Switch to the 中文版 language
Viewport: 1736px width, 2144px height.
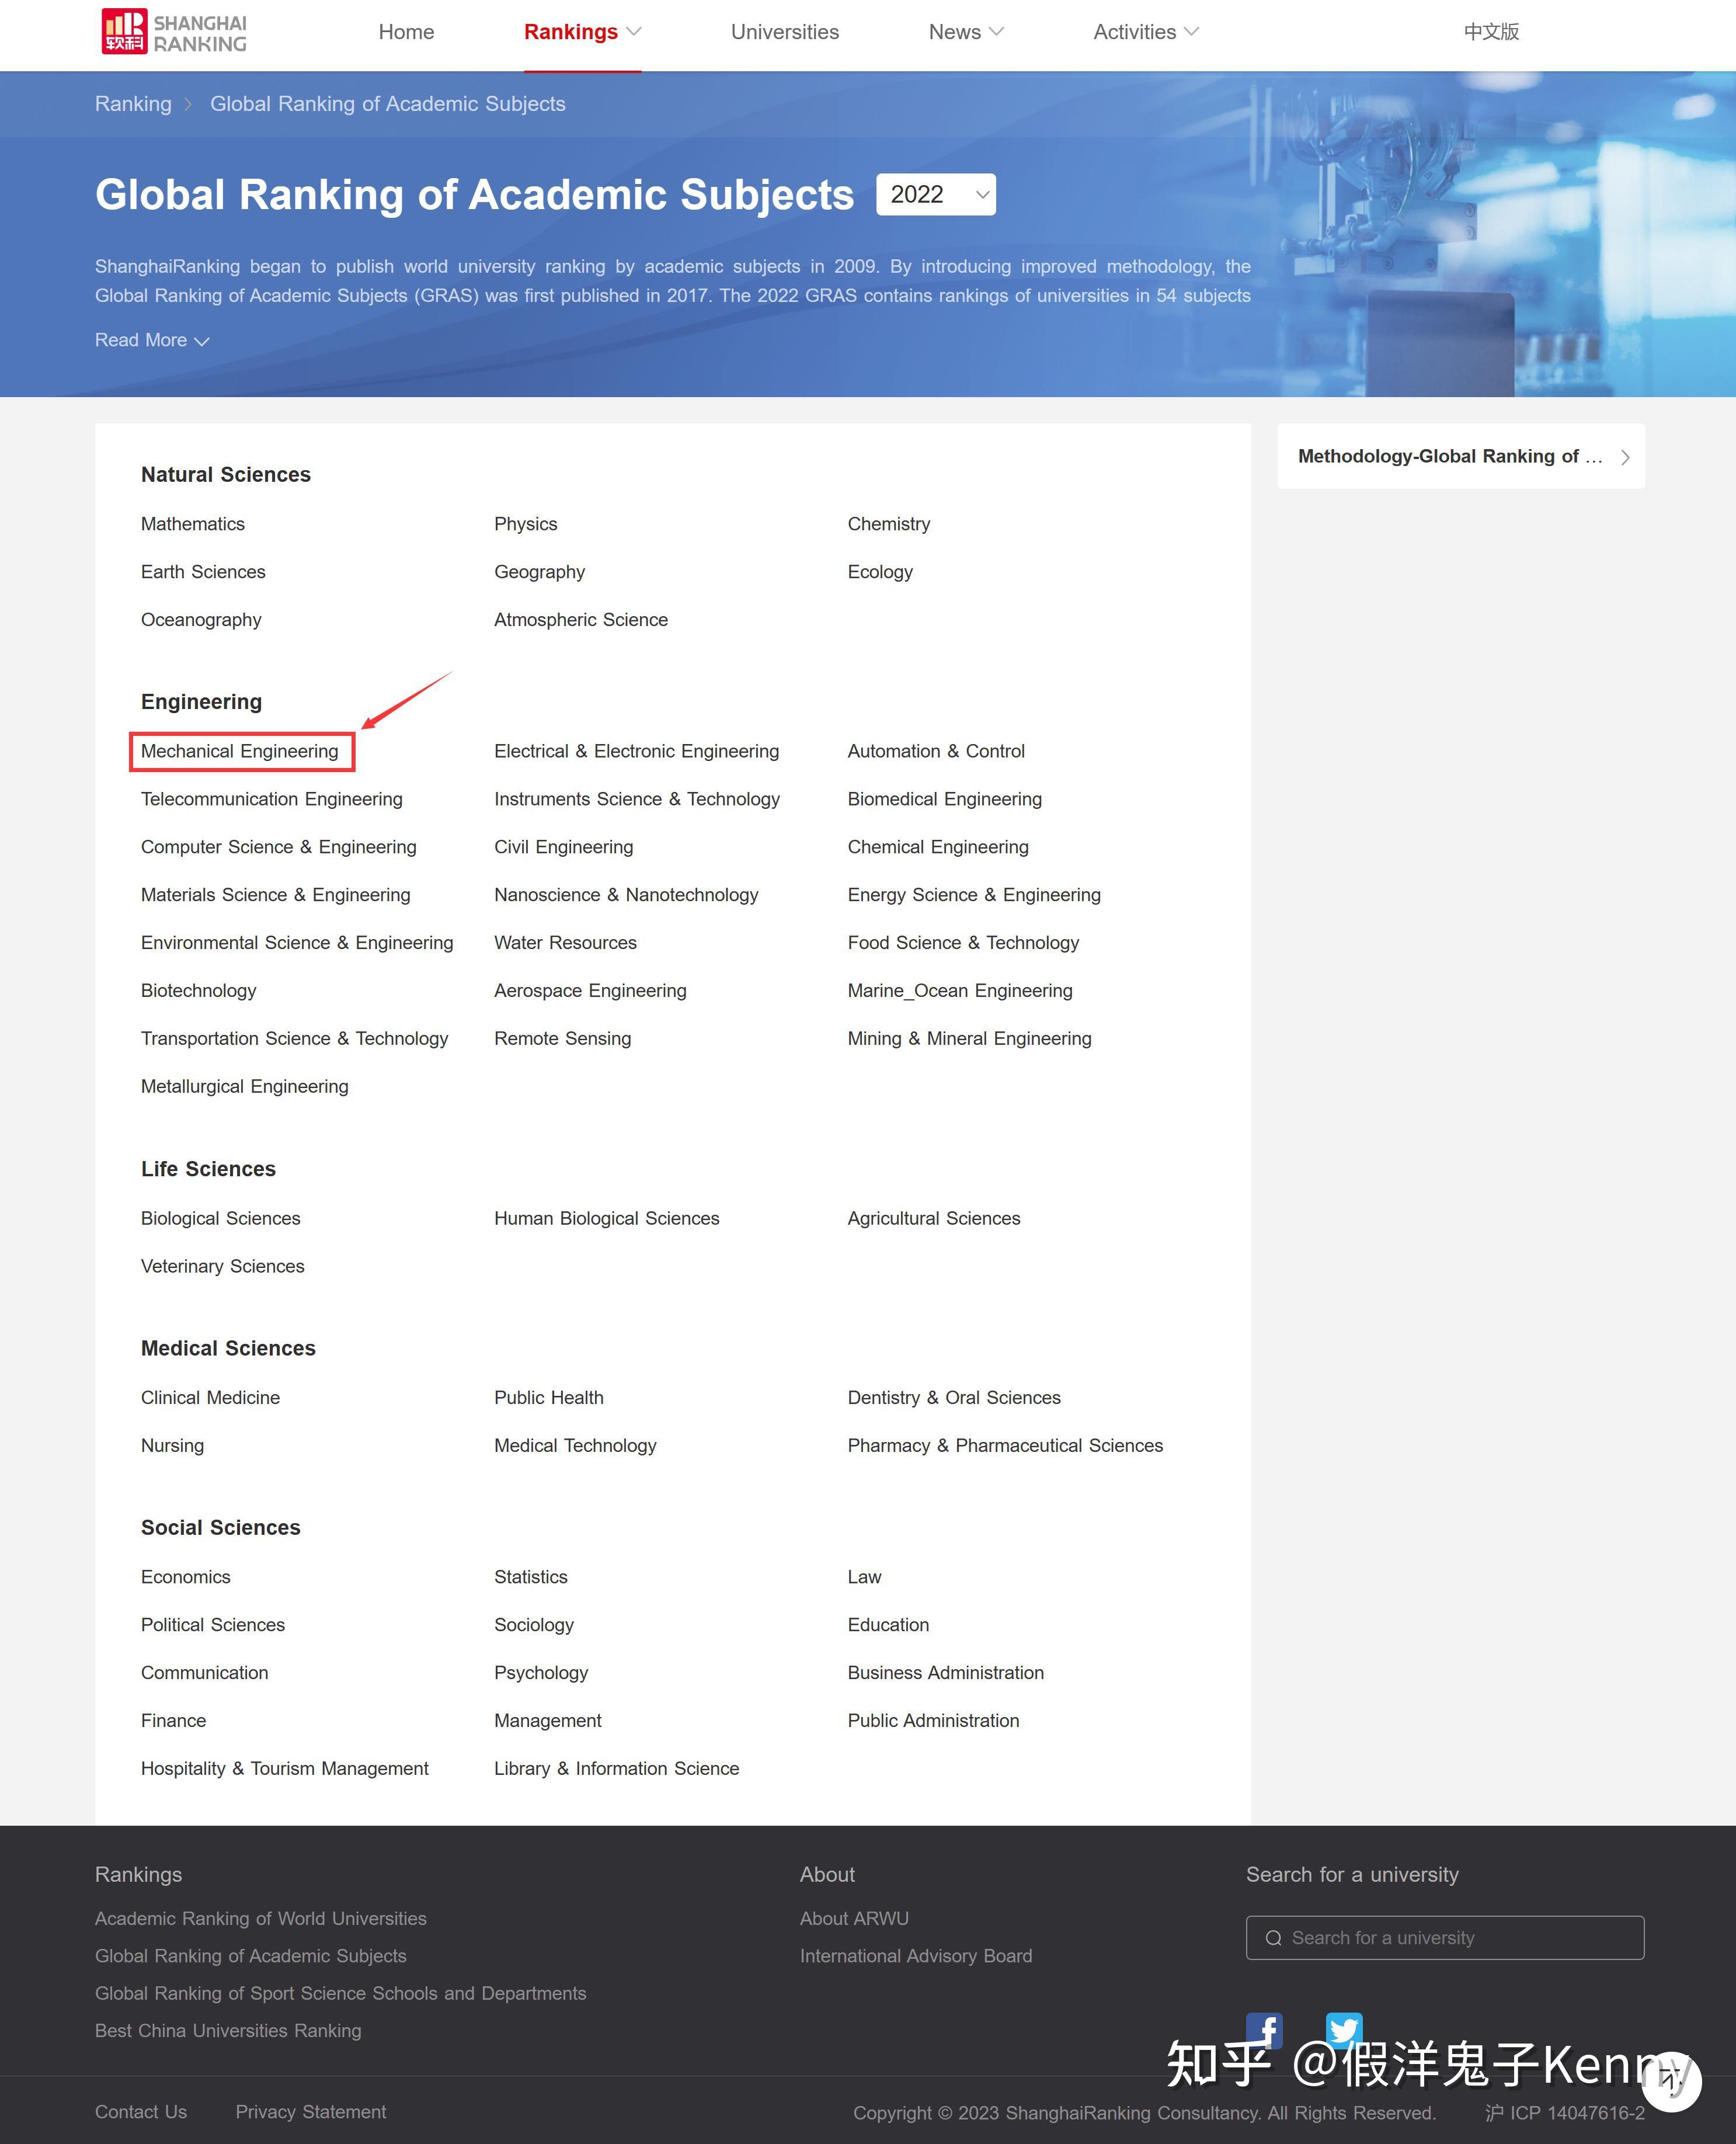(x=1490, y=32)
